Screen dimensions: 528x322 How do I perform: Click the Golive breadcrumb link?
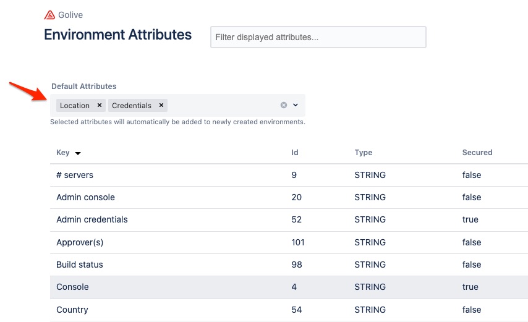click(70, 15)
